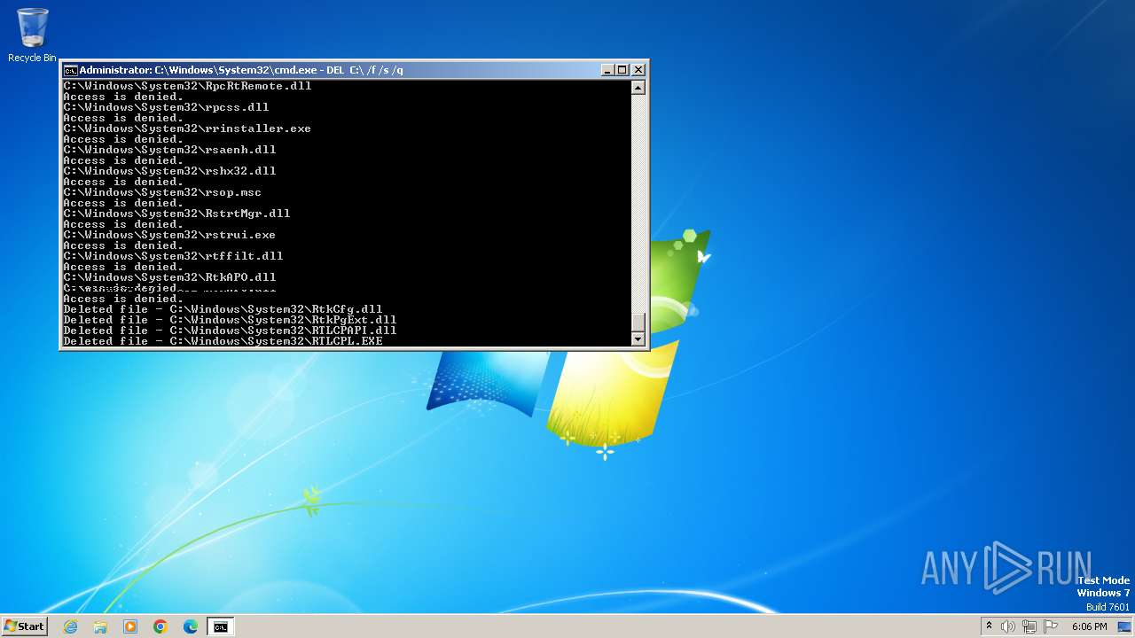The height and width of the screenshot is (638, 1135).
Task: Click the line 'C:\Windows\System32\rsop.msc'
Action: click(162, 192)
